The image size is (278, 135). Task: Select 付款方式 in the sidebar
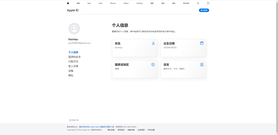(x=73, y=61)
